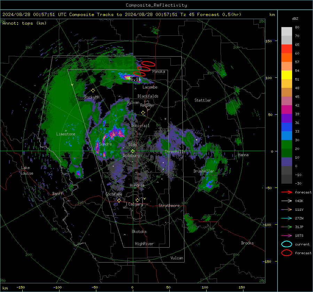This screenshot has height=292, width=313.
Task: Select the yellow diamond marker below RedDeer
Action: coord(143,113)
